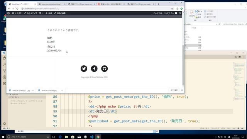Click the 2019/05/01 date text on page

pyautogui.click(x=54, y=51)
